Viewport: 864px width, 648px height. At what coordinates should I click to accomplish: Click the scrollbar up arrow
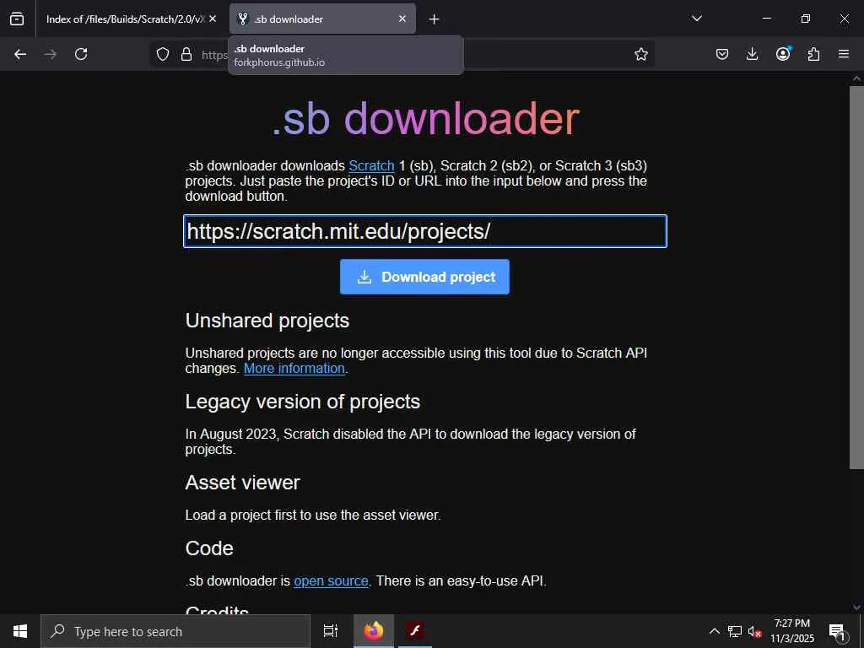(856, 78)
